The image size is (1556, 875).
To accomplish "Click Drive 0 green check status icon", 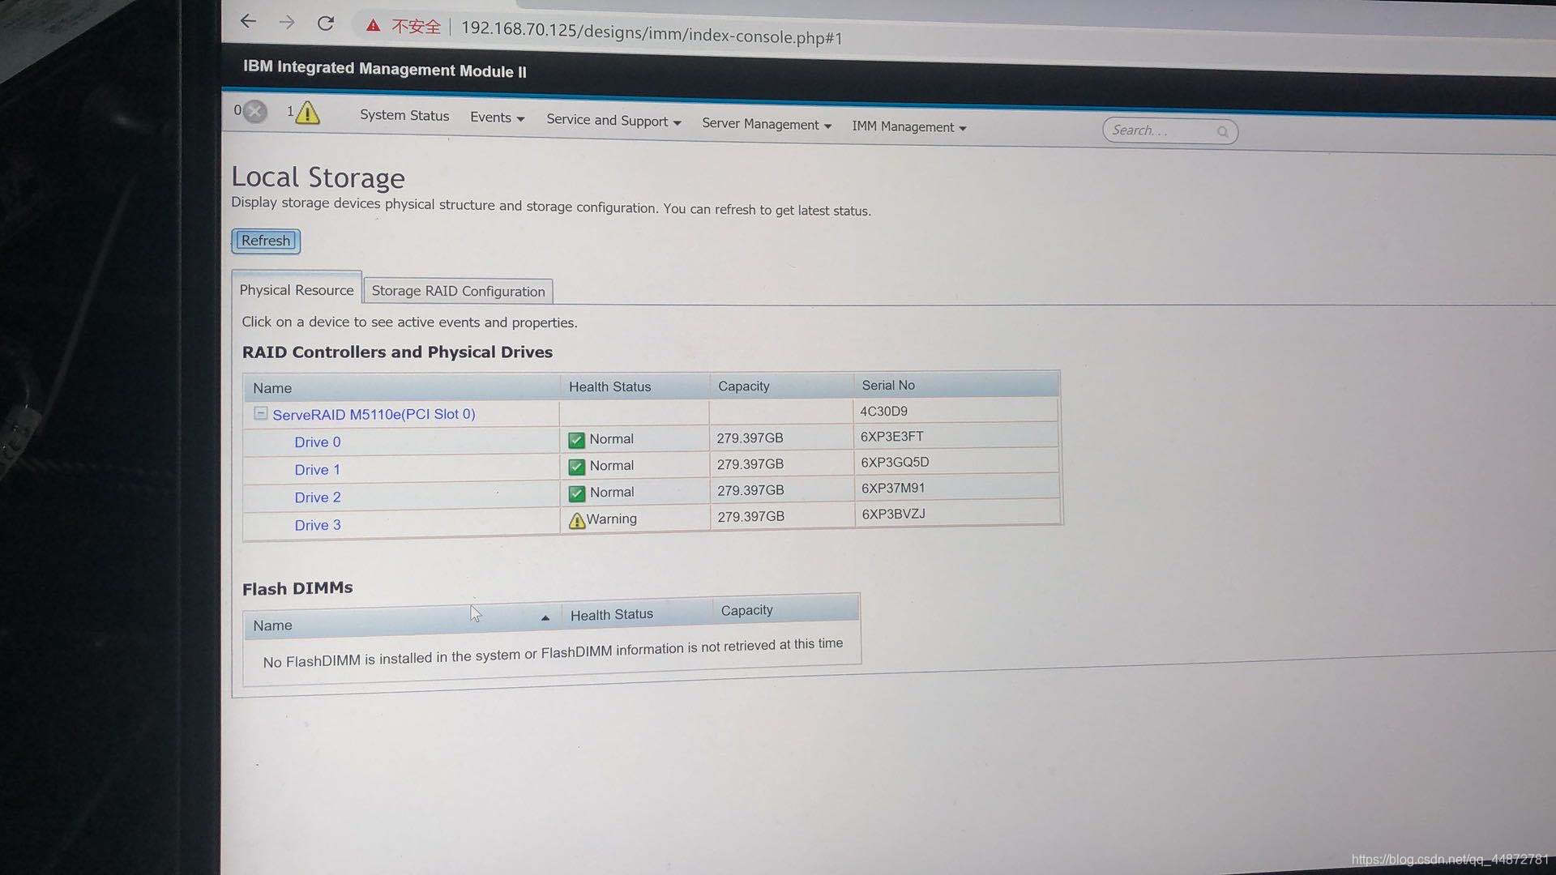I will click(576, 440).
